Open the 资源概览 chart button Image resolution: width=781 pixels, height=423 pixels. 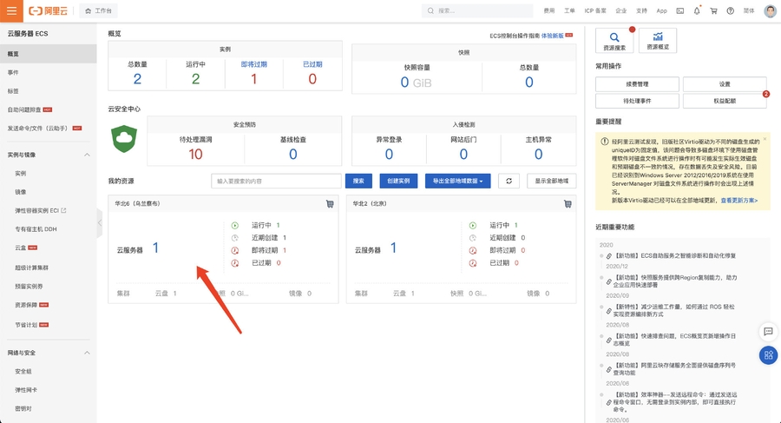pos(658,40)
